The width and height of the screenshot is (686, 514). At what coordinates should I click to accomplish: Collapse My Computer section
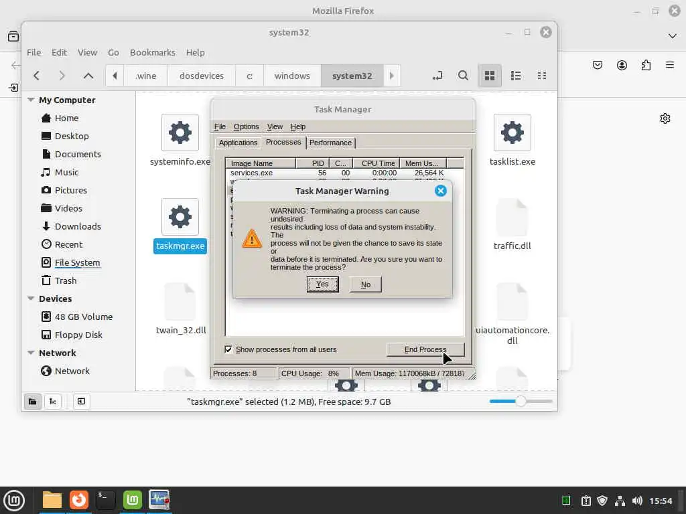point(31,100)
